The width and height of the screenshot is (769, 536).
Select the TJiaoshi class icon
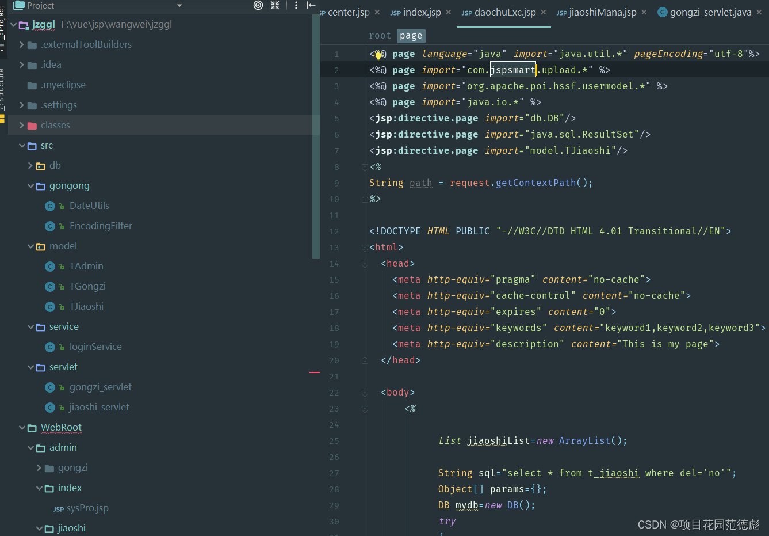point(50,307)
